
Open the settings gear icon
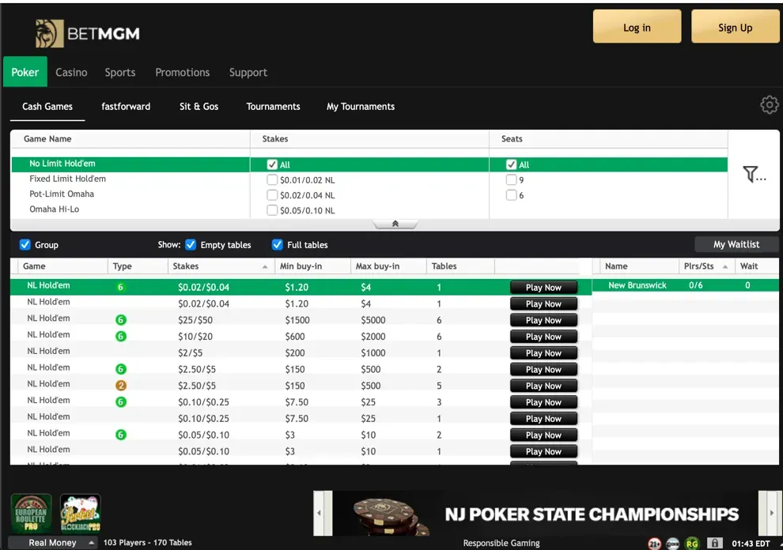click(769, 105)
